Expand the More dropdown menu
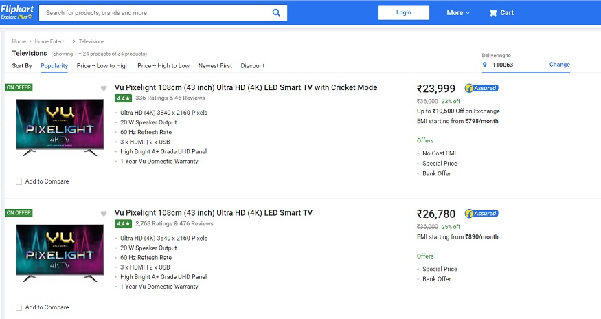Screen dimensions: 601x319 coord(458,12)
